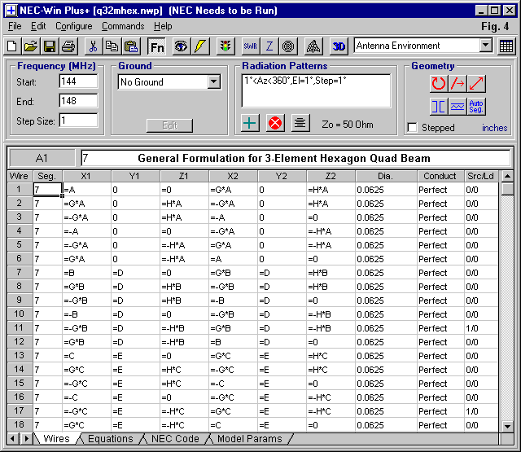Click the inches units label

(x=494, y=128)
